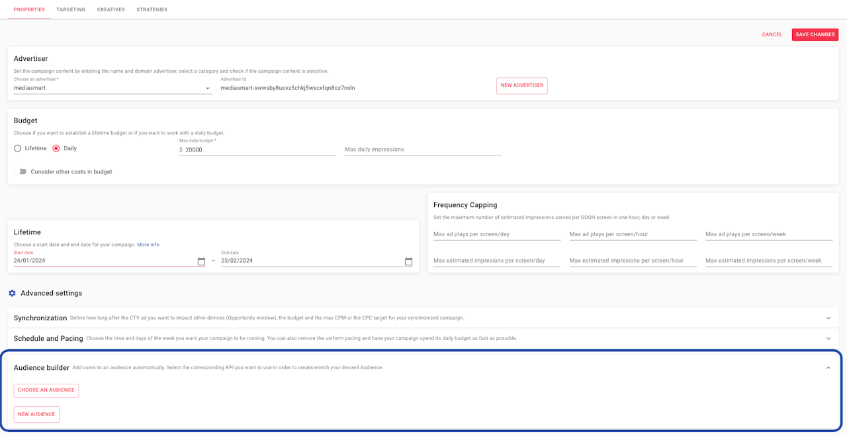Click the Max daily impressions field
Screen dimensions: 847x436
423,150
